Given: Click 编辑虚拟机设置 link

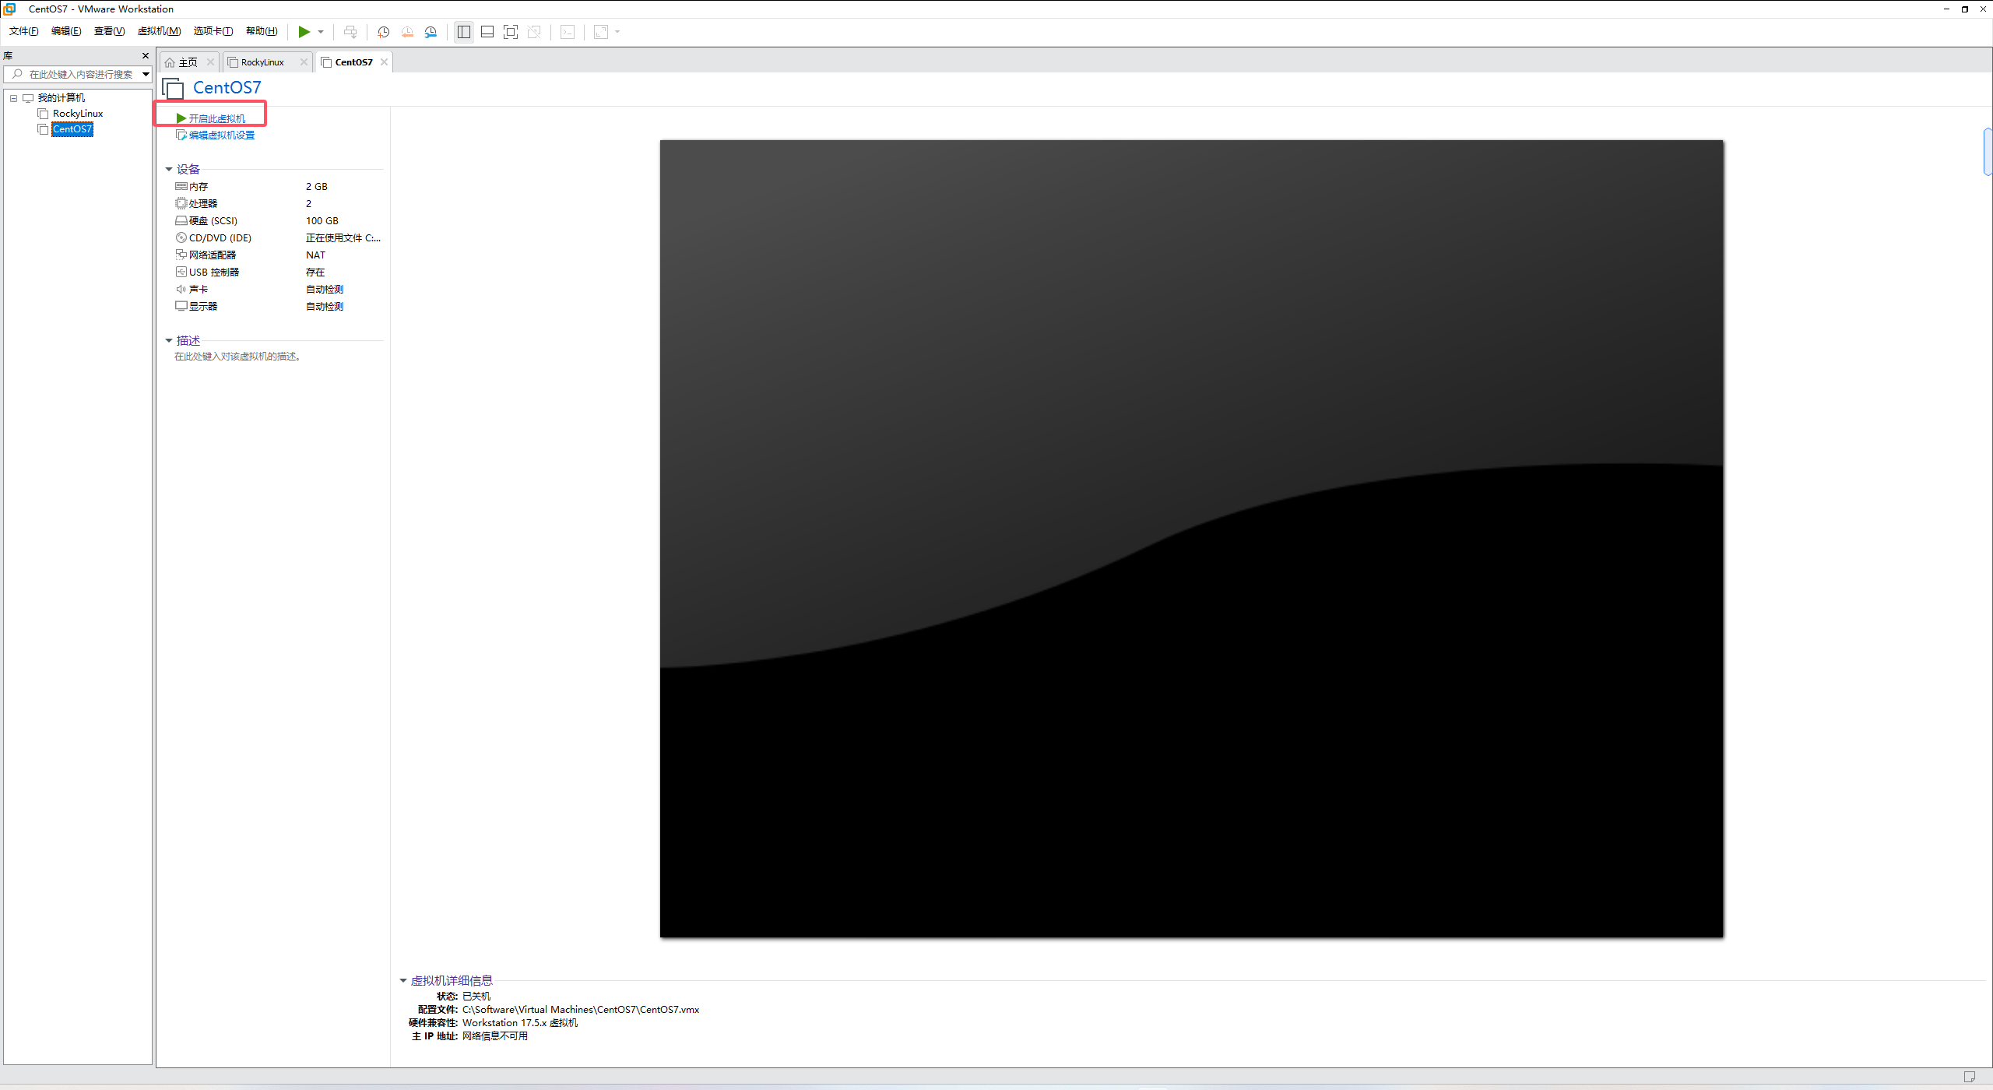Looking at the screenshot, I should pos(221,135).
